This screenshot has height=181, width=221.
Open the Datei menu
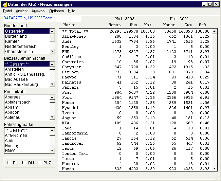[7, 11]
